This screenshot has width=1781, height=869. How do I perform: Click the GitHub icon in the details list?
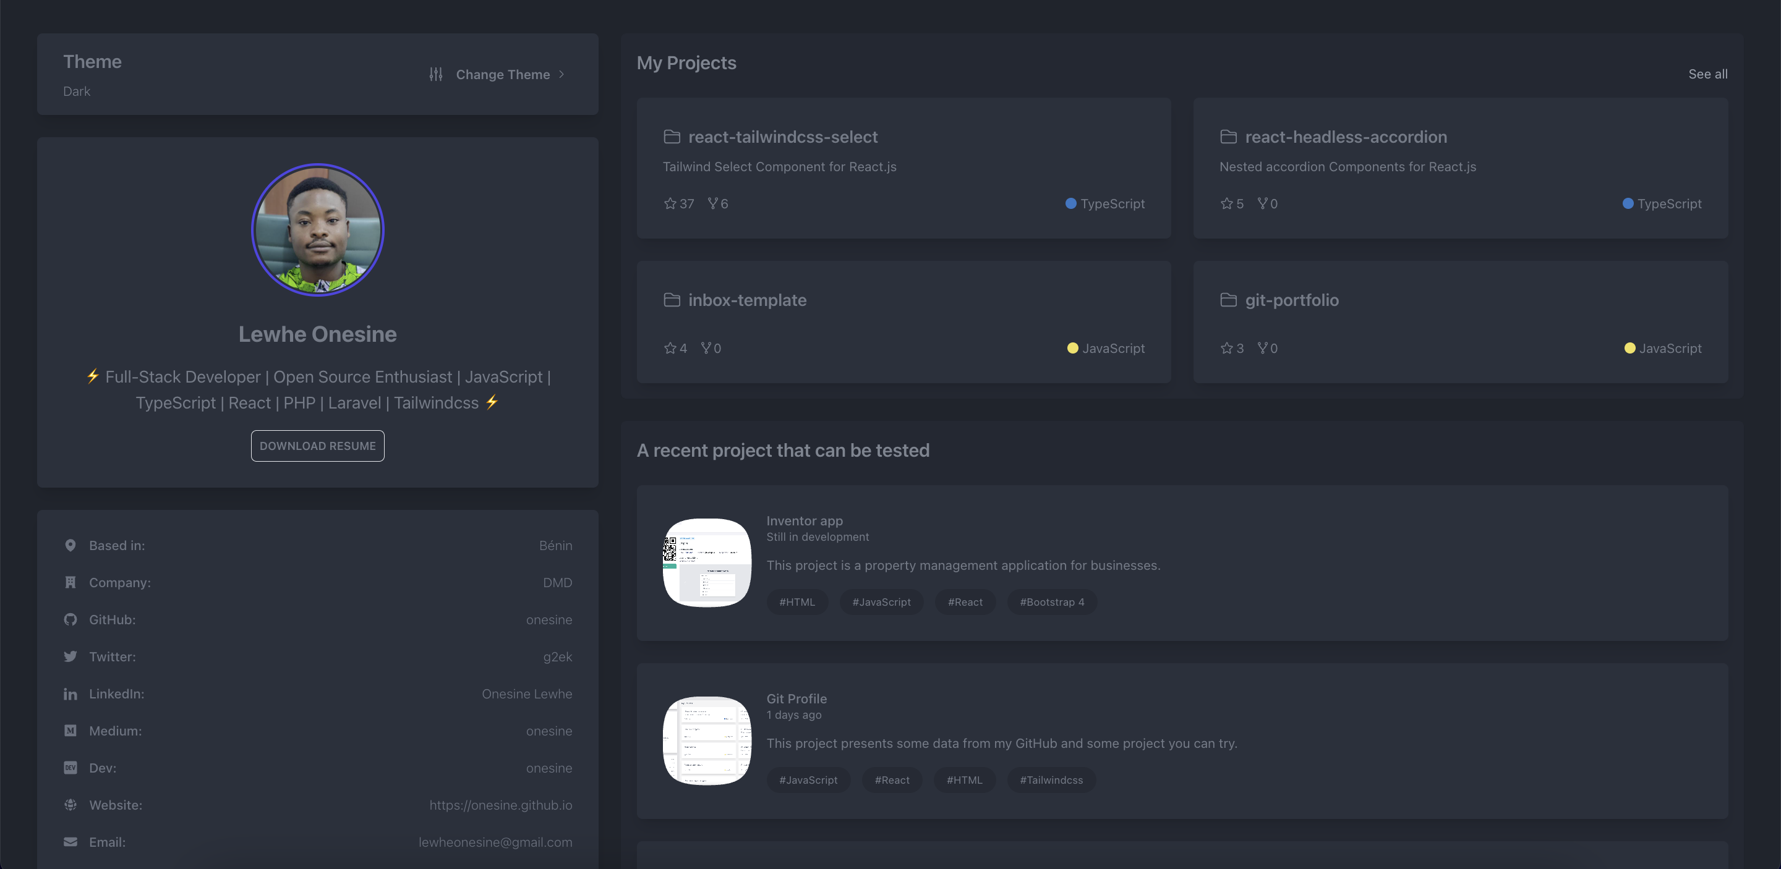click(70, 620)
